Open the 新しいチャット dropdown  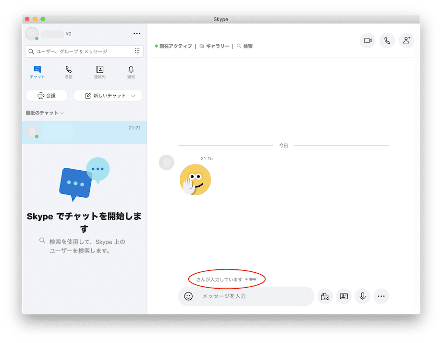pos(108,96)
